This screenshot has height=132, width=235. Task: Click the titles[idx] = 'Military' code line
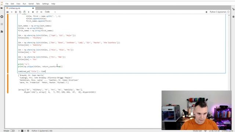(30, 38)
